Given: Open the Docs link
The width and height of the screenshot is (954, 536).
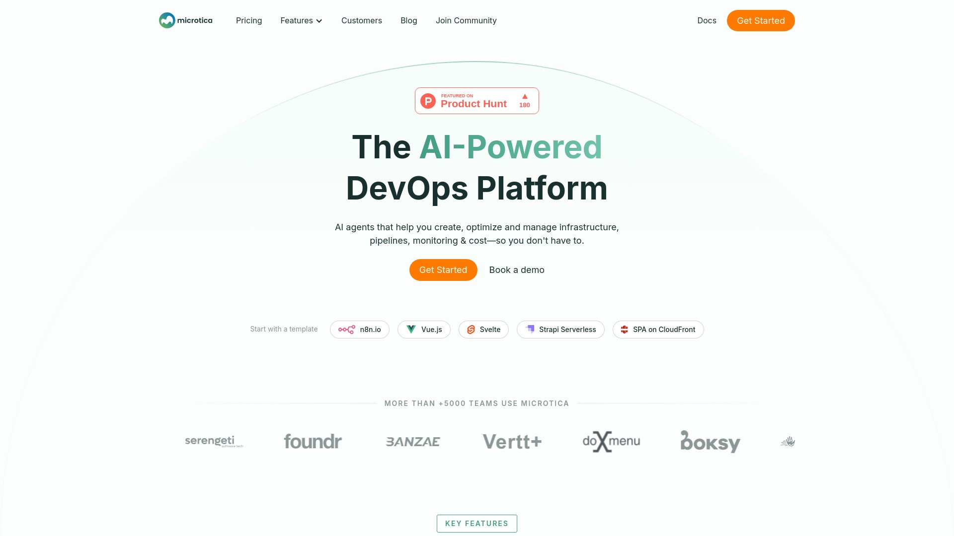Looking at the screenshot, I should (x=707, y=20).
